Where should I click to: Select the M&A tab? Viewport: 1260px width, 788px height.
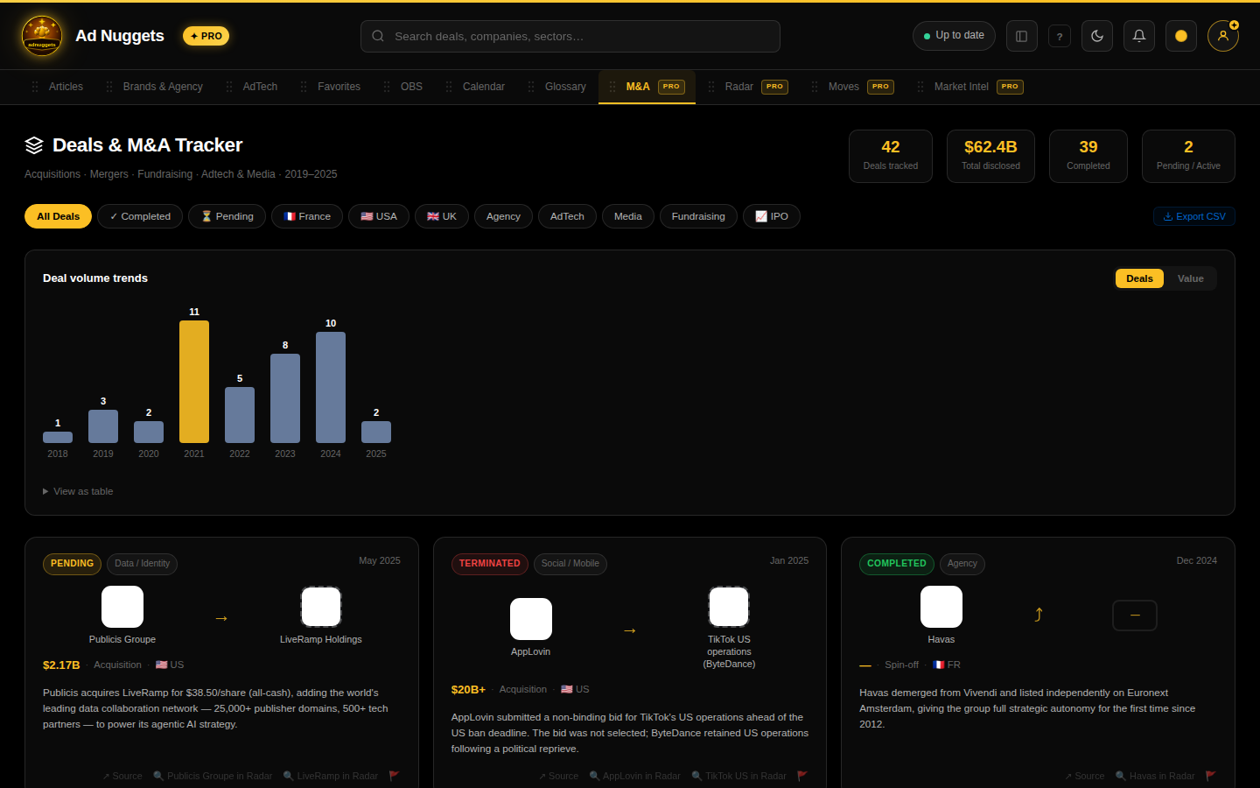(x=647, y=87)
